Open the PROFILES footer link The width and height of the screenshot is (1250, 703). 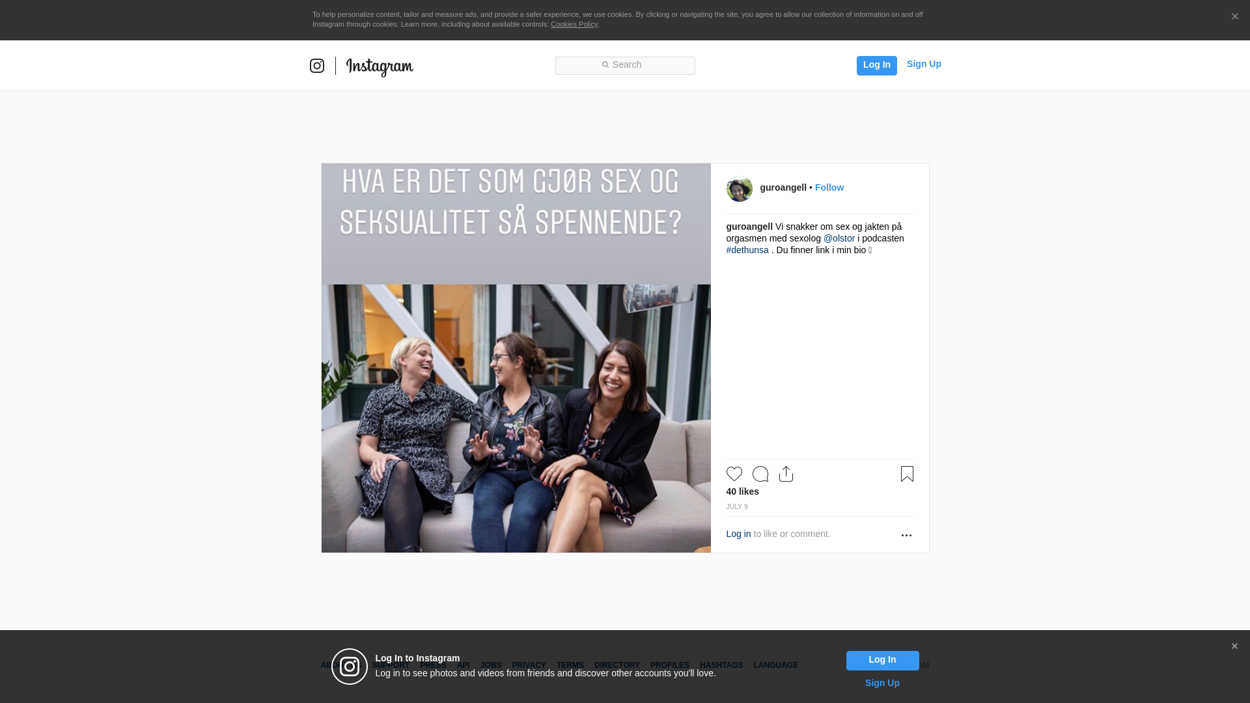click(x=669, y=665)
